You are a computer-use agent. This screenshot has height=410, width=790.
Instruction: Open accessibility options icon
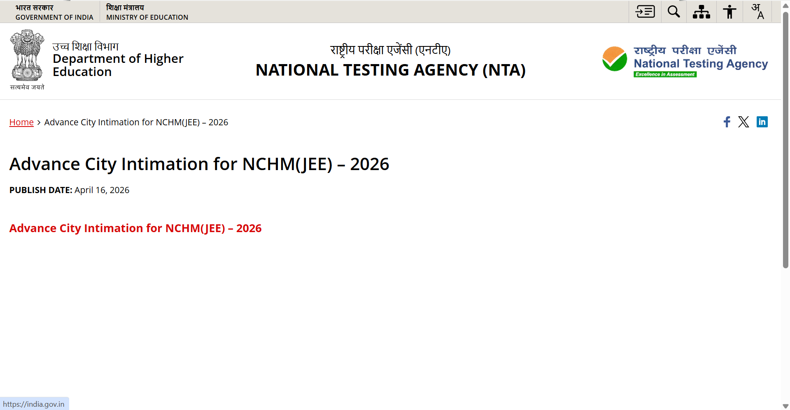(729, 12)
